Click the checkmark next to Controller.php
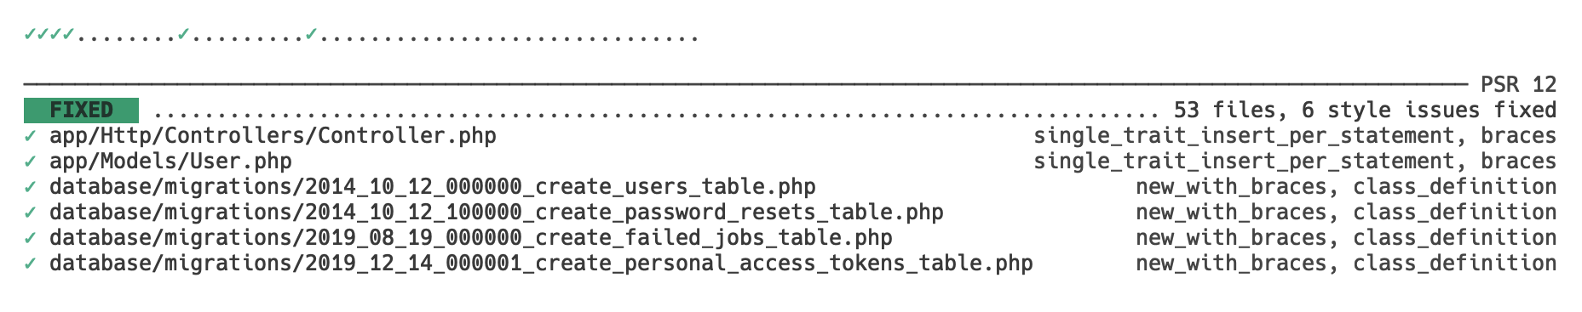 30,136
